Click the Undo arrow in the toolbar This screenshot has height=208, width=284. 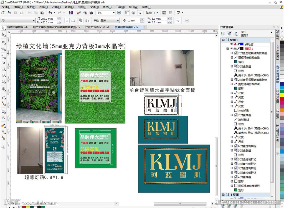click(50, 13)
